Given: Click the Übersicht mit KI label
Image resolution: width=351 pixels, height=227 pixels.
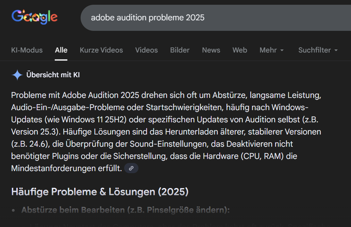Looking at the screenshot, I should click(x=53, y=75).
